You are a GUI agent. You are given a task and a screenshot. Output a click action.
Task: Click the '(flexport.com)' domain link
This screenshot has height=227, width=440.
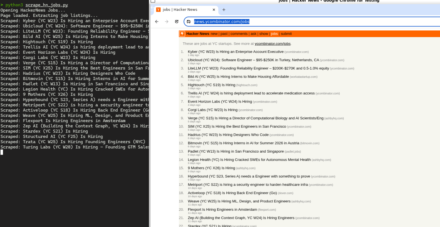click(267, 210)
